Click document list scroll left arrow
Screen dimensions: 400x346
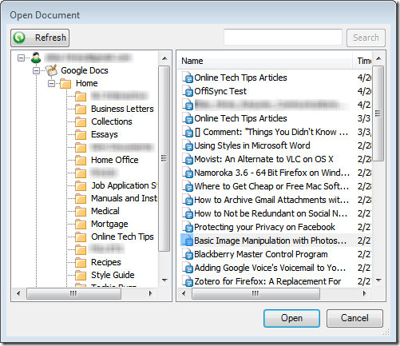coord(184,293)
